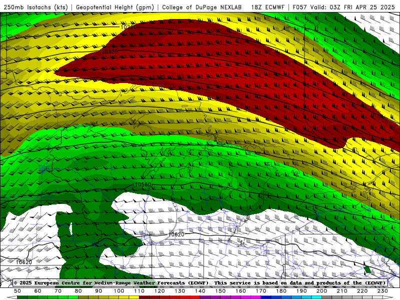Click the 10280 height contour label

click(128, 27)
